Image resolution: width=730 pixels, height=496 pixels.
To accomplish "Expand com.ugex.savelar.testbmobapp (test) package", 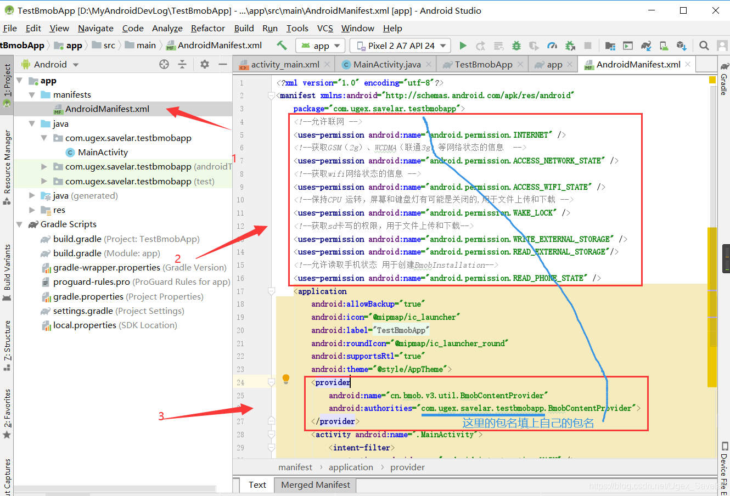I will 44,181.
